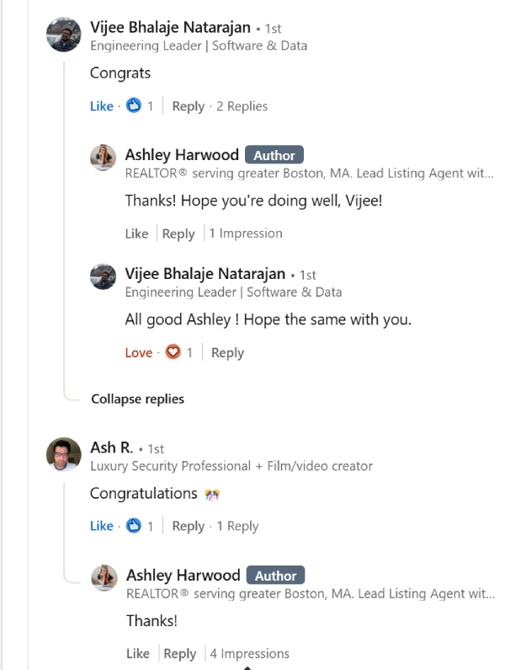Like Ash R.'s Congratulations comment
Image resolution: width=505 pixels, height=670 pixels.
(x=101, y=526)
